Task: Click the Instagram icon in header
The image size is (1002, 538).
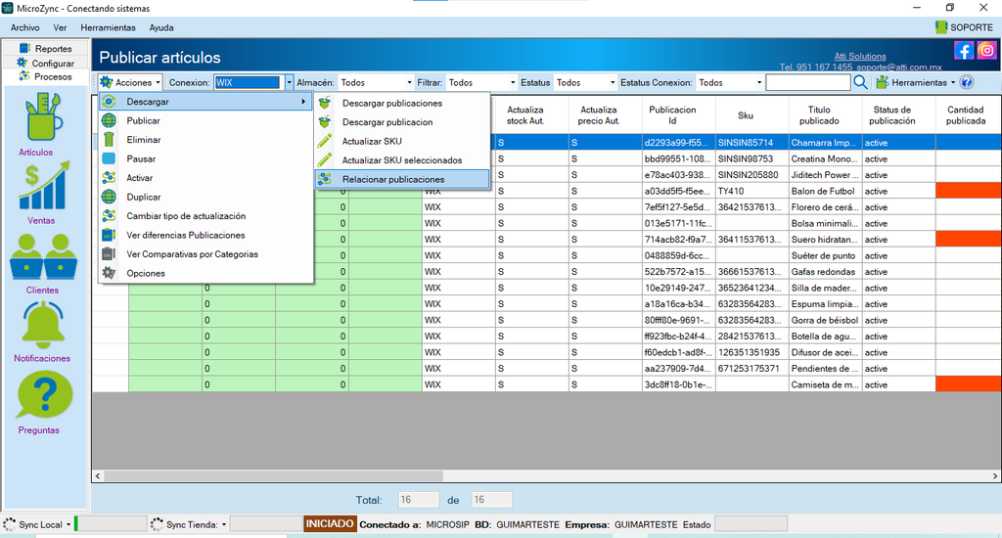Action: (986, 51)
